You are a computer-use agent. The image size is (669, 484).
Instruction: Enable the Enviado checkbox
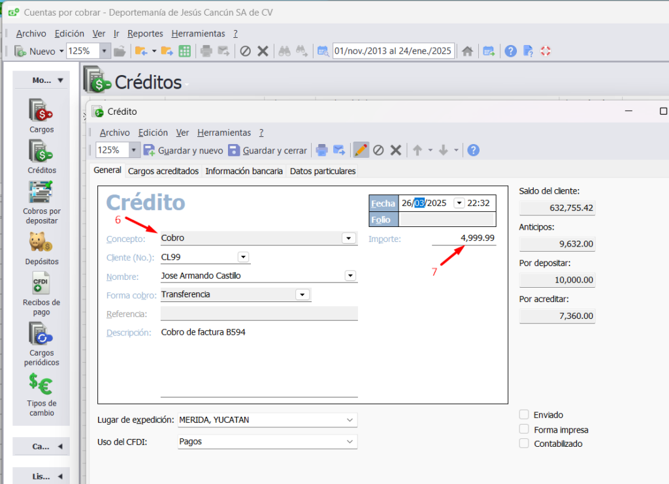click(524, 415)
